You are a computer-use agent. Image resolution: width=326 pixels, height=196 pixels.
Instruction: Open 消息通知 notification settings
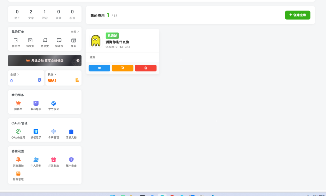(18, 162)
